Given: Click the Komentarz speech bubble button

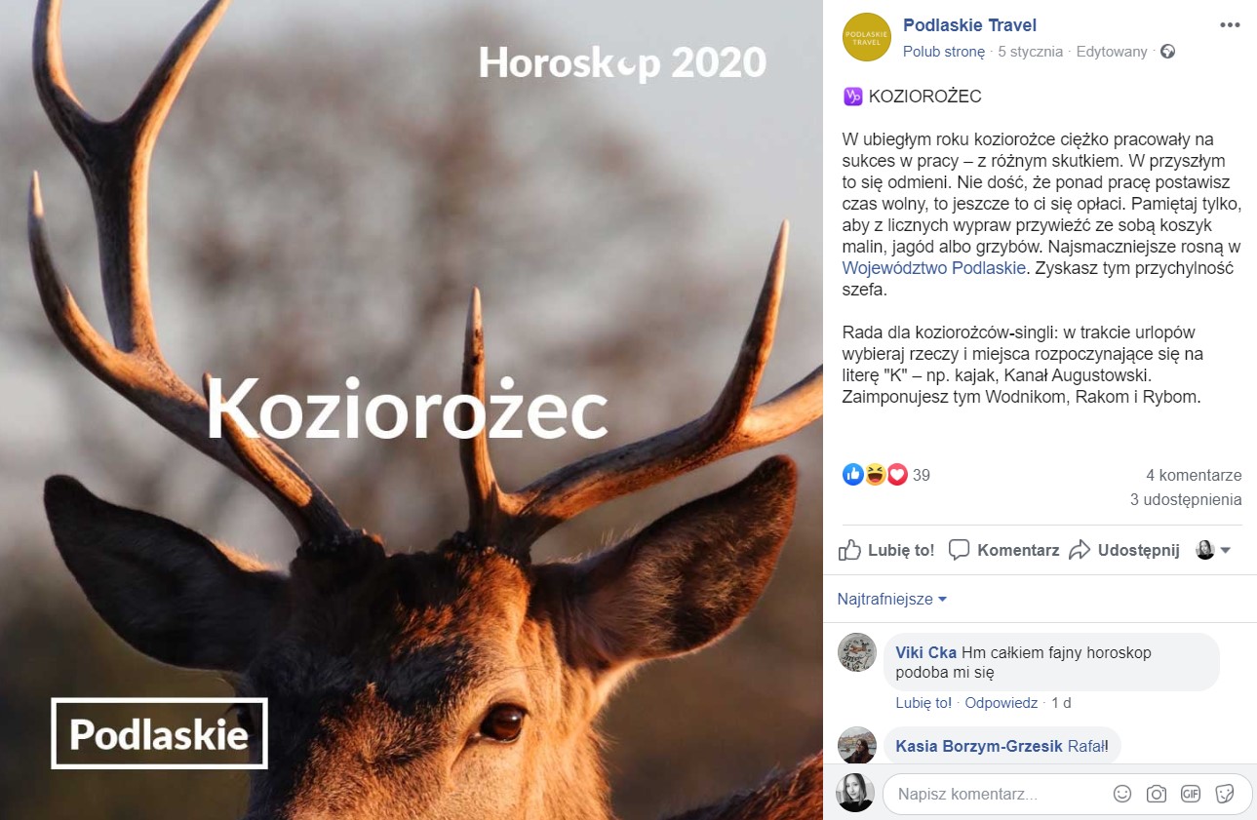Looking at the screenshot, I should (x=1003, y=550).
